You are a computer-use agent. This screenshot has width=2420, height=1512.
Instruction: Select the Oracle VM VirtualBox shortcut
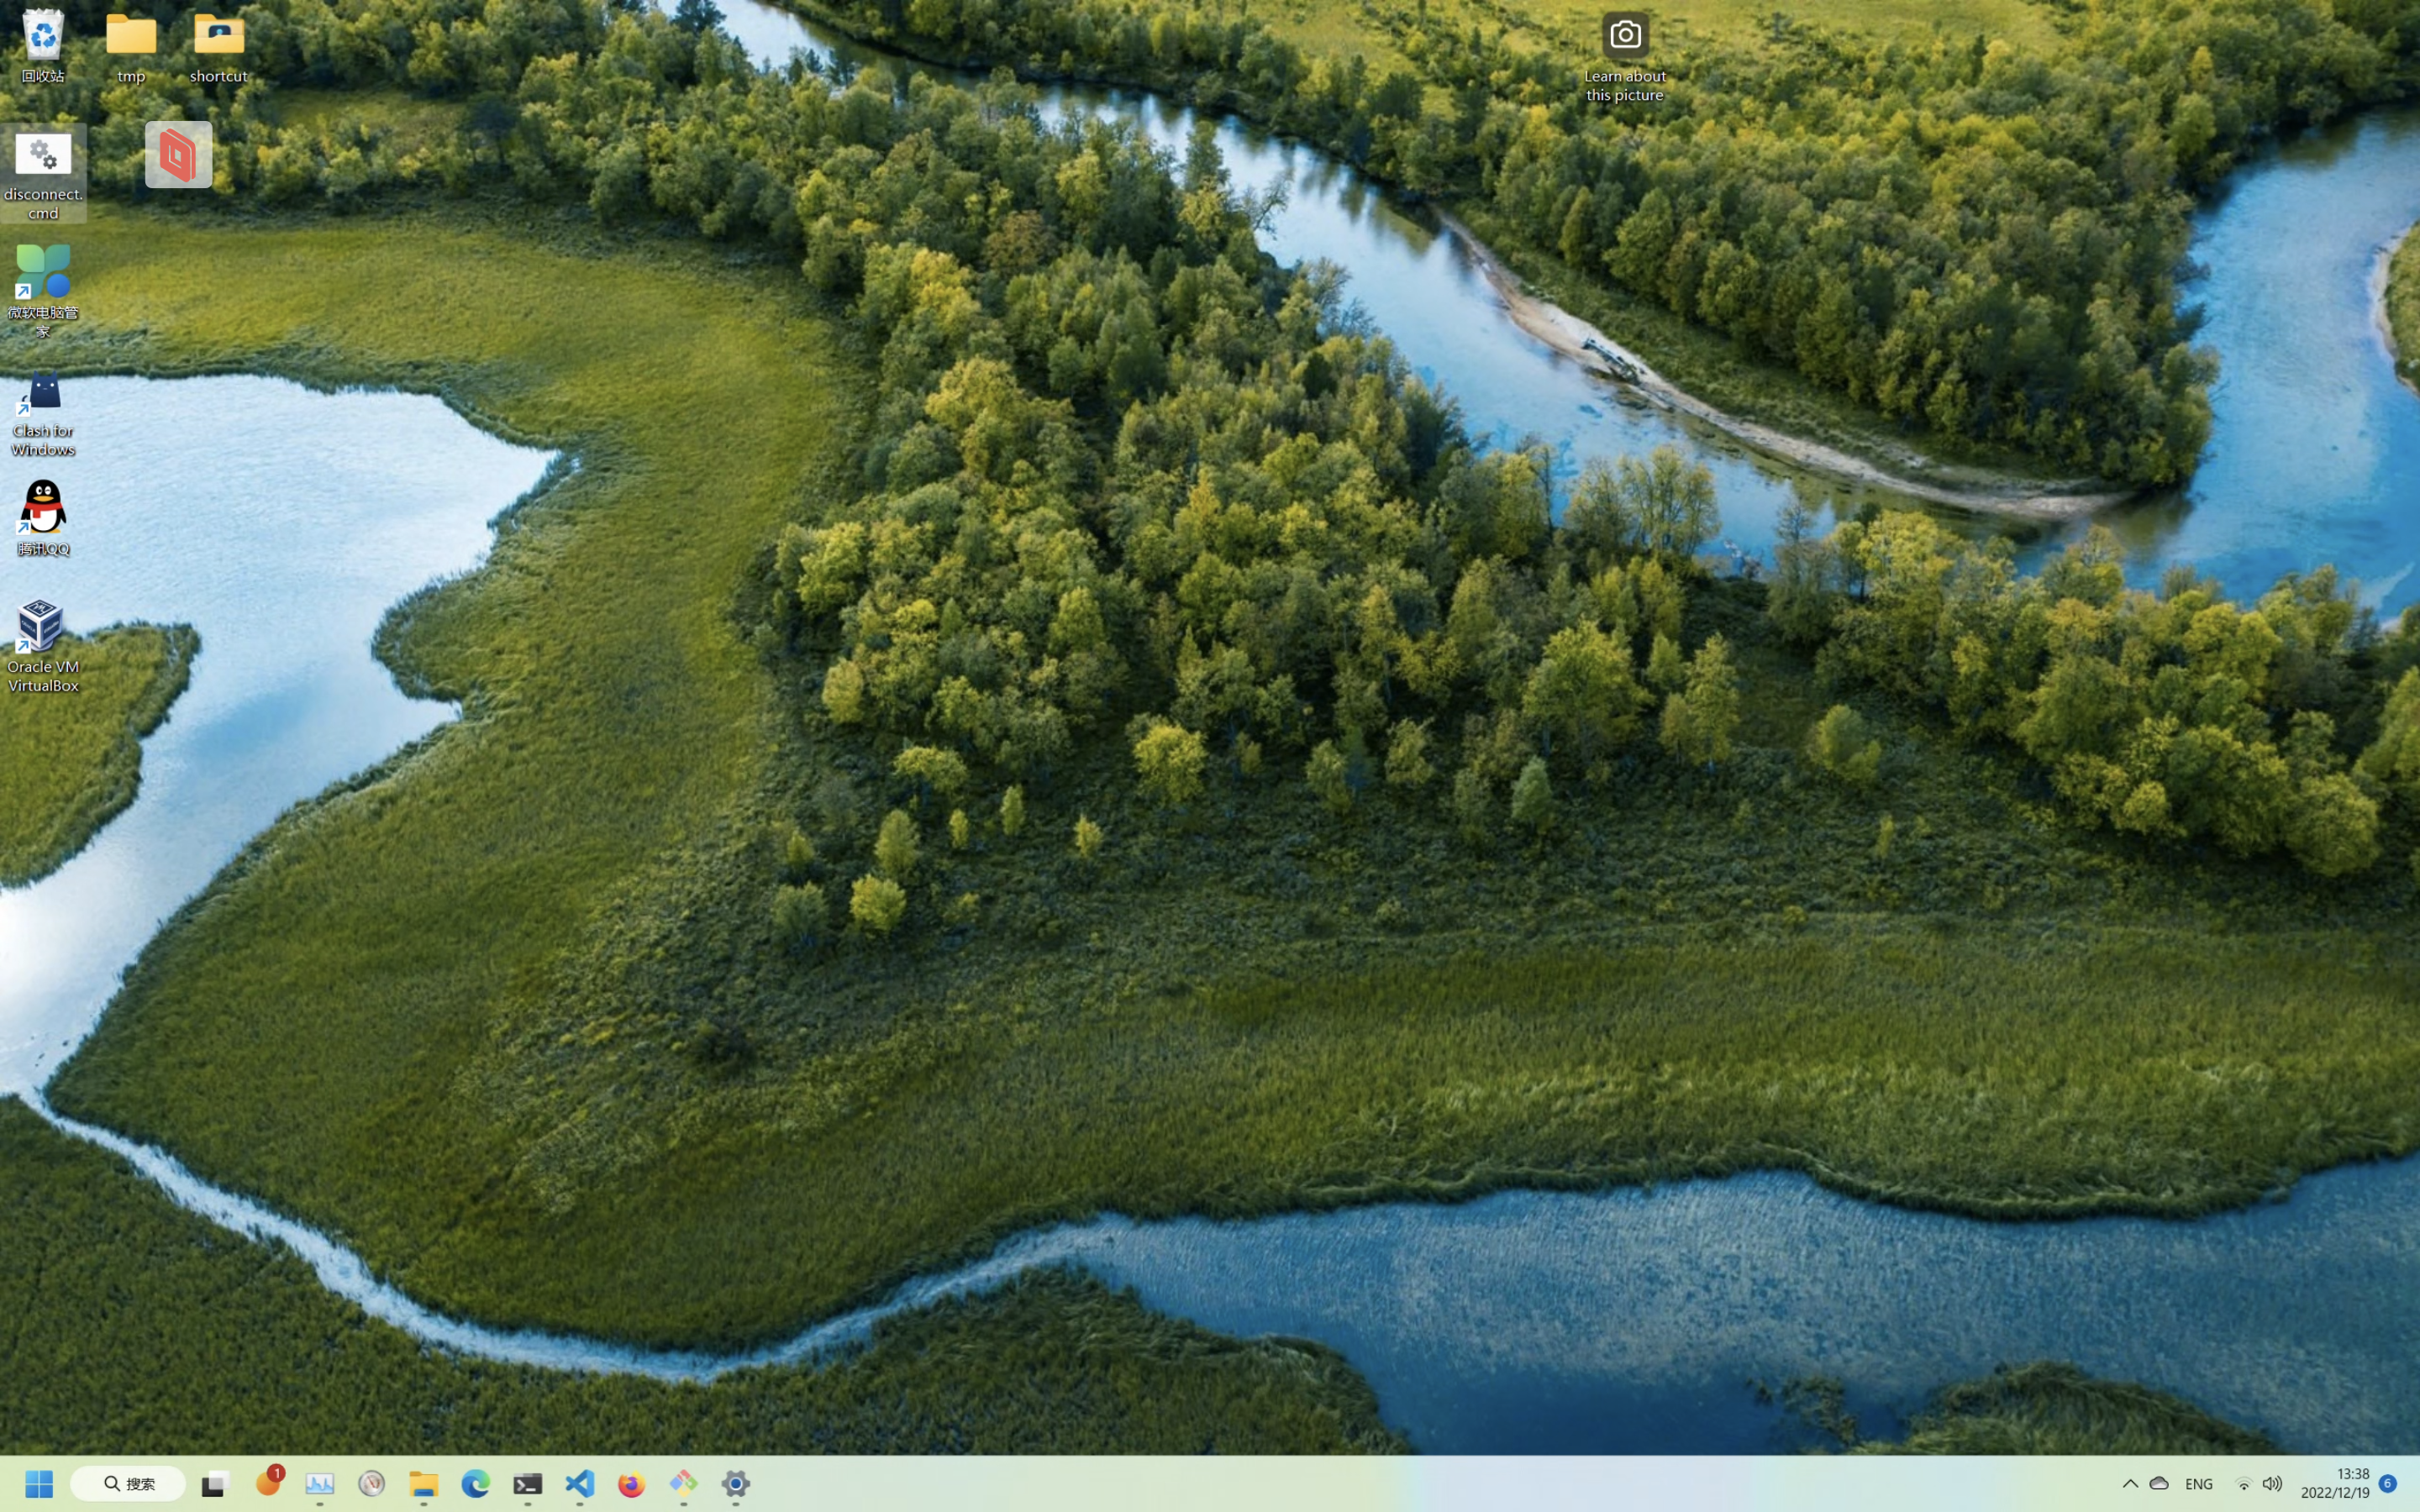pos(43,628)
